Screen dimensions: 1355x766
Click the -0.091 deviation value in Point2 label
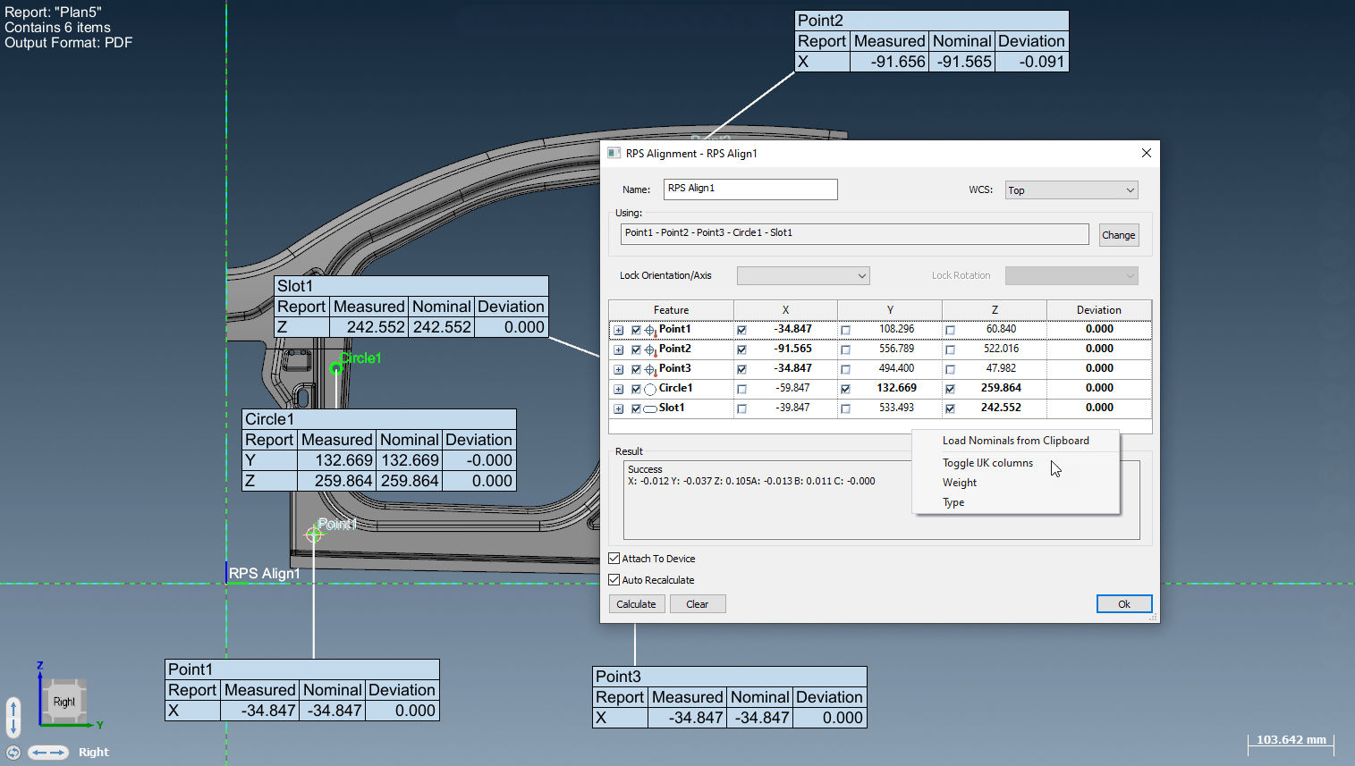pos(1042,62)
